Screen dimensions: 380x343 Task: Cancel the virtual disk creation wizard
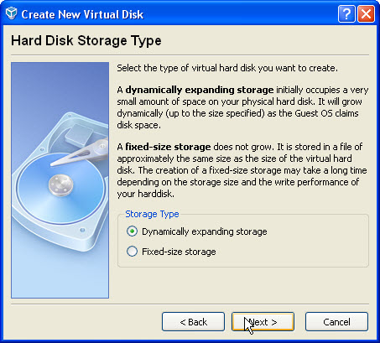[x=336, y=322]
